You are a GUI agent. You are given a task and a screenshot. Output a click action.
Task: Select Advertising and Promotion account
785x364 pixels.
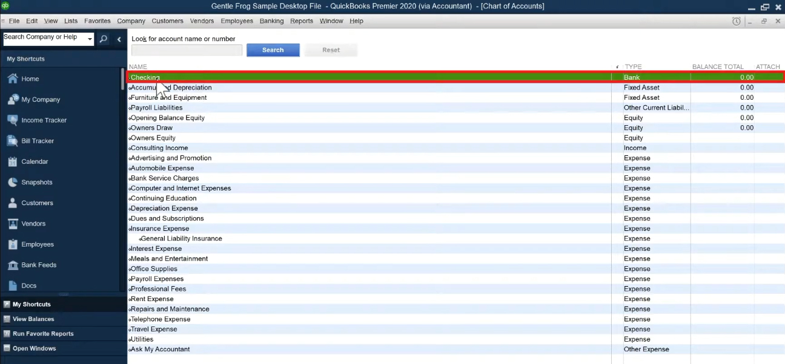455,158
